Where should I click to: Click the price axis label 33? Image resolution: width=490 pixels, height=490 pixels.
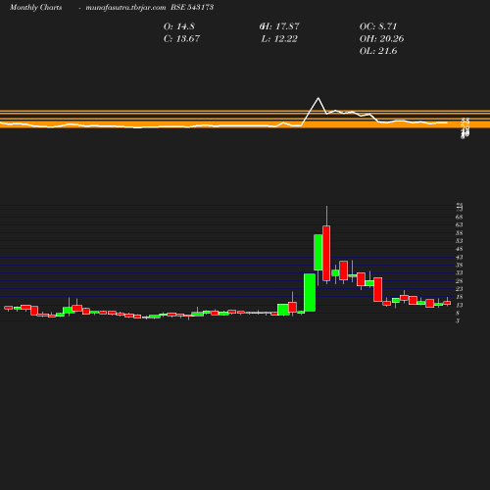459,272
